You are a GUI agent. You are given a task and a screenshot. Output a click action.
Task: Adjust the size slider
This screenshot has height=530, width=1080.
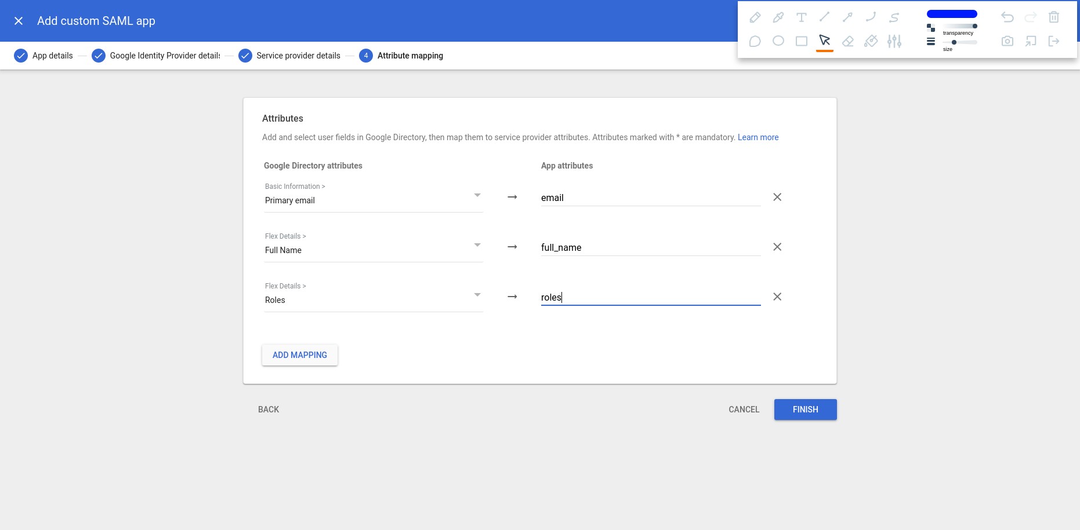[x=960, y=42]
